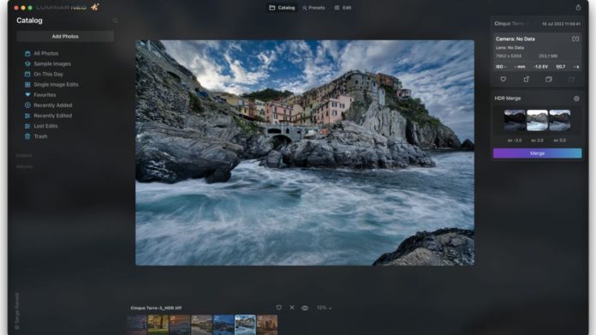Image resolution: width=596 pixels, height=335 pixels.
Task: Click the Cinque Terre-3_HDR.tiff file name
Action: (156, 308)
